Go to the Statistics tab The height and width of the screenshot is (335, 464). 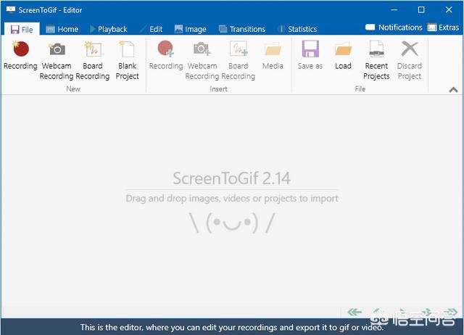(x=297, y=29)
